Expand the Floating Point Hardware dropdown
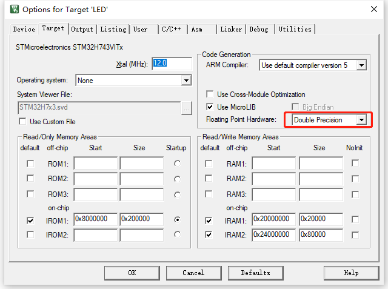 coord(361,120)
